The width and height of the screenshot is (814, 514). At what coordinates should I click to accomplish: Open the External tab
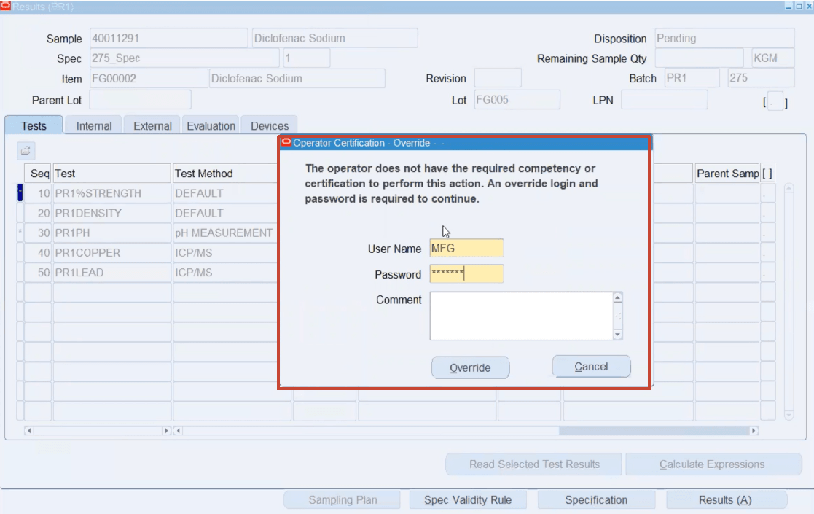point(152,126)
